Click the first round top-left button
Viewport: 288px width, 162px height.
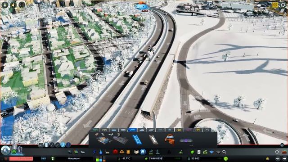5,5
